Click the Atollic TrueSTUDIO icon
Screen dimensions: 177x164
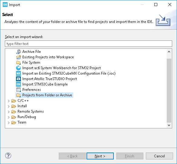click(18, 79)
